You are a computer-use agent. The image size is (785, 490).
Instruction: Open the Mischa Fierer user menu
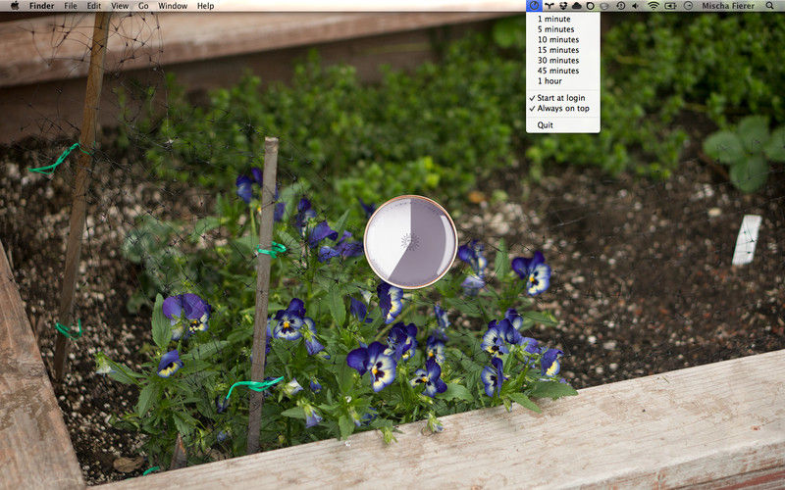point(728,6)
